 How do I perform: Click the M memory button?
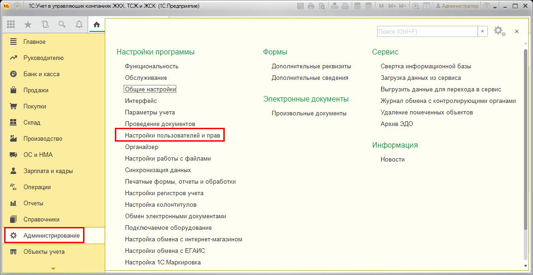click(381, 6)
